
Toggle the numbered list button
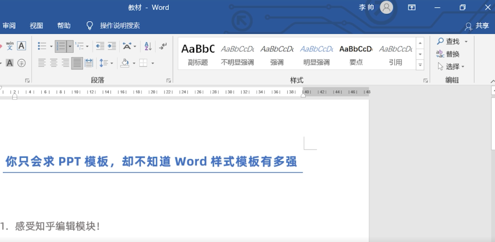pyautogui.click(x=60, y=46)
